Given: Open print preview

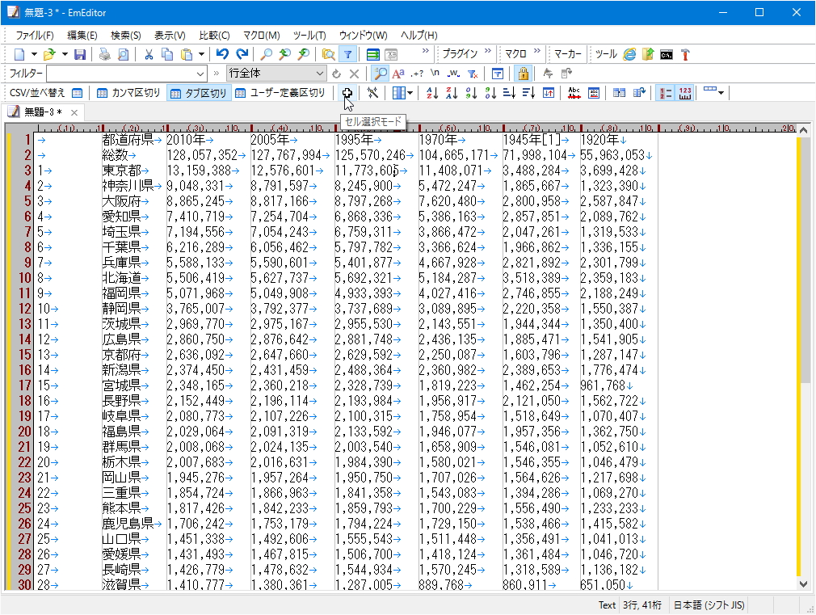Looking at the screenshot, I should [124, 54].
